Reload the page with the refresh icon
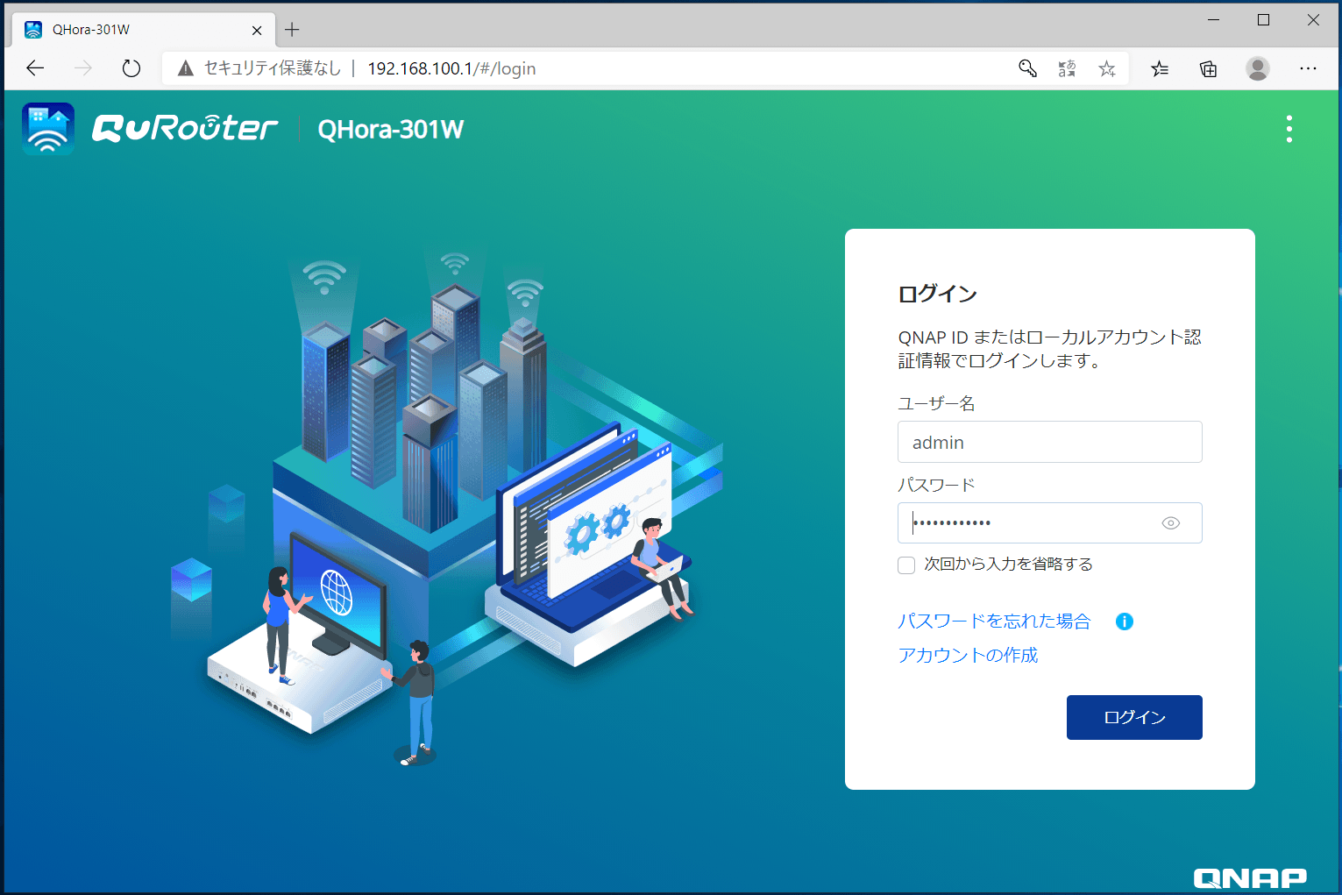This screenshot has height=895, width=1342. point(131,68)
